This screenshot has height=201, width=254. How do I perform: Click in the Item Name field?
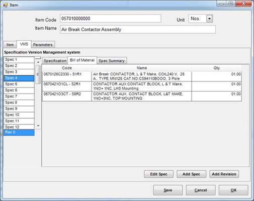138,30
